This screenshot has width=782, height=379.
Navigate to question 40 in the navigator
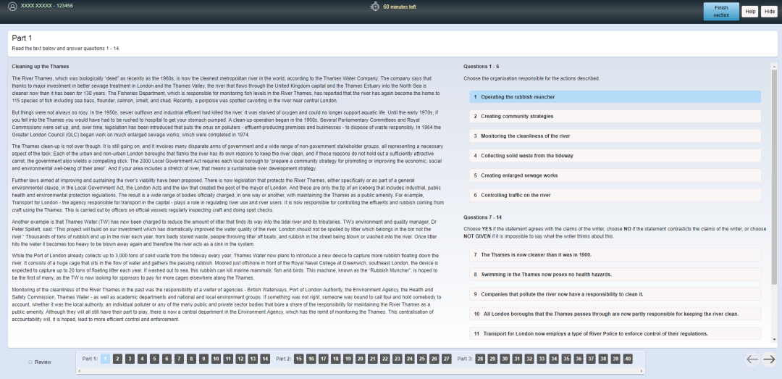pyautogui.click(x=628, y=359)
